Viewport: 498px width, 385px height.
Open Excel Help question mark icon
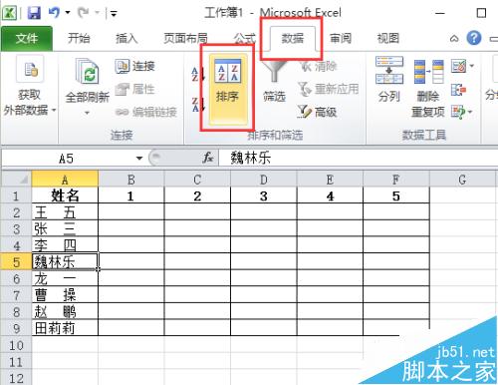click(x=474, y=38)
